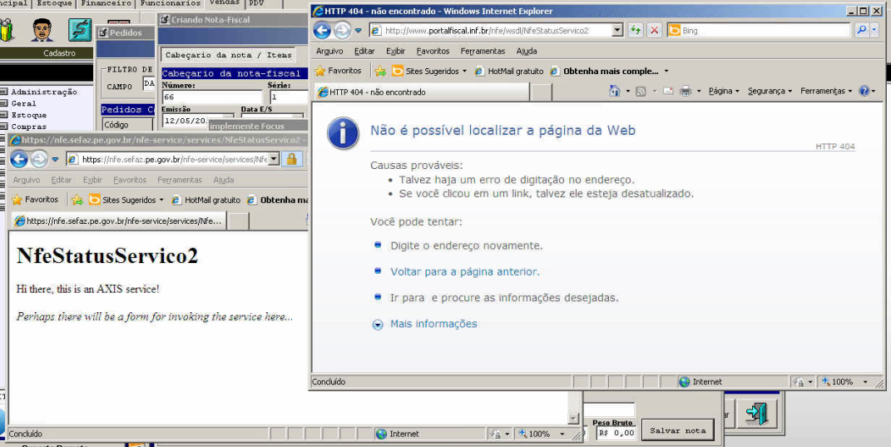Image resolution: width=891 pixels, height=447 pixels.
Task: Click add-to-favorites-bar icon in sefaz window
Action: coord(77,200)
